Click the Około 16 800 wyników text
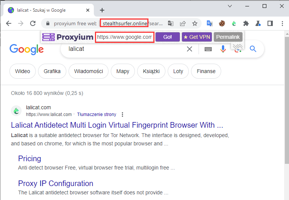 coord(47,93)
